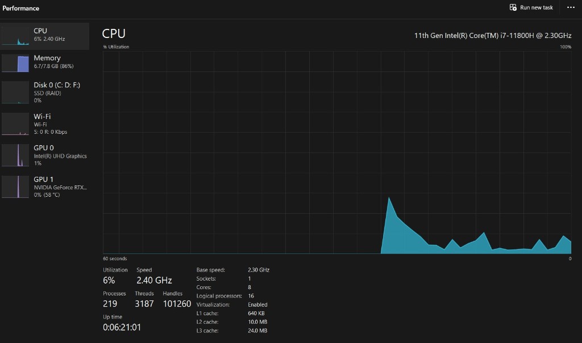Click the GPU 1 mini graph thumbnail
The image size is (582, 343).
tap(15, 187)
